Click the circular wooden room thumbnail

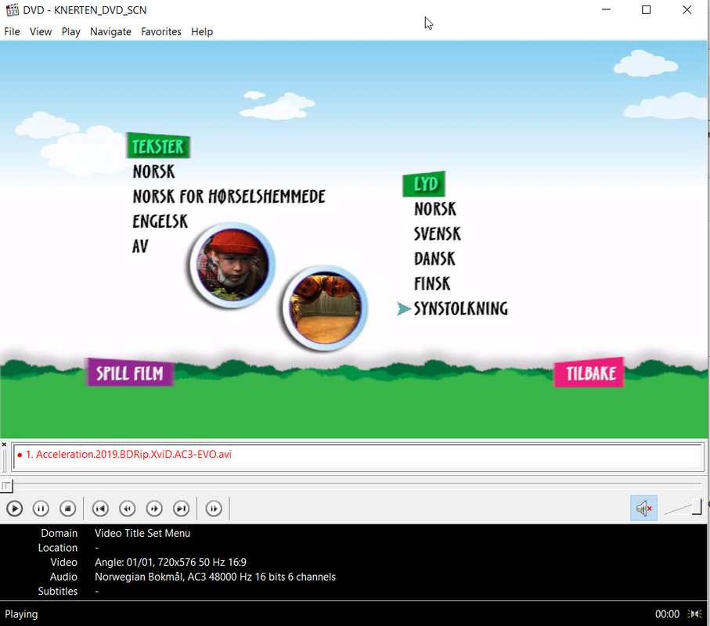tap(325, 308)
